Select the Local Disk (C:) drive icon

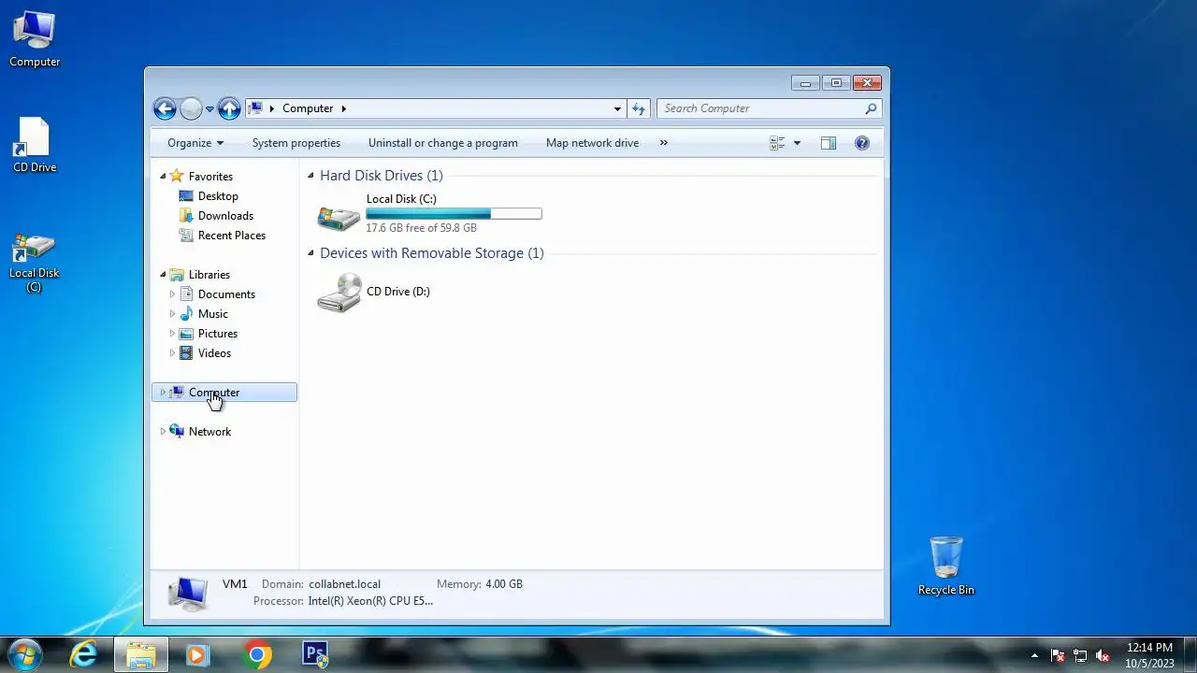pyautogui.click(x=339, y=217)
